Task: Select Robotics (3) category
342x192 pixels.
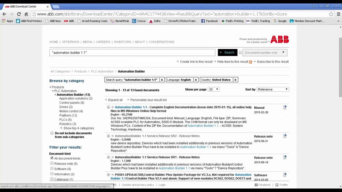Action: [68, 124]
